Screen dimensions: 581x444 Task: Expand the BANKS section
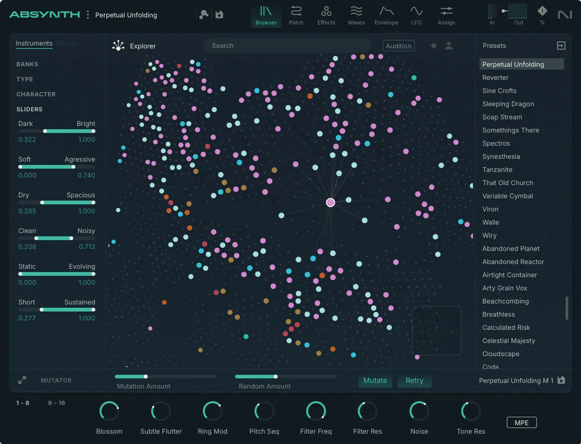pyautogui.click(x=27, y=64)
